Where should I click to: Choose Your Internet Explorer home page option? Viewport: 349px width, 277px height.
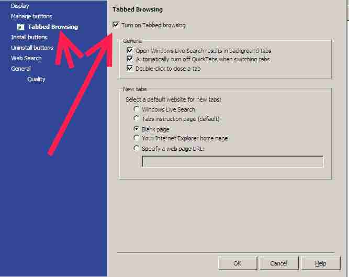[137, 138]
